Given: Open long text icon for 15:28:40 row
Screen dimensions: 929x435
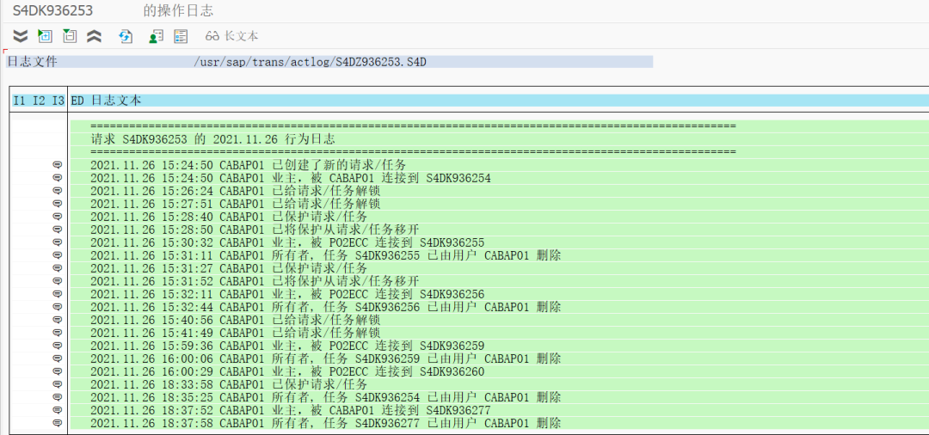Looking at the screenshot, I should [x=58, y=217].
